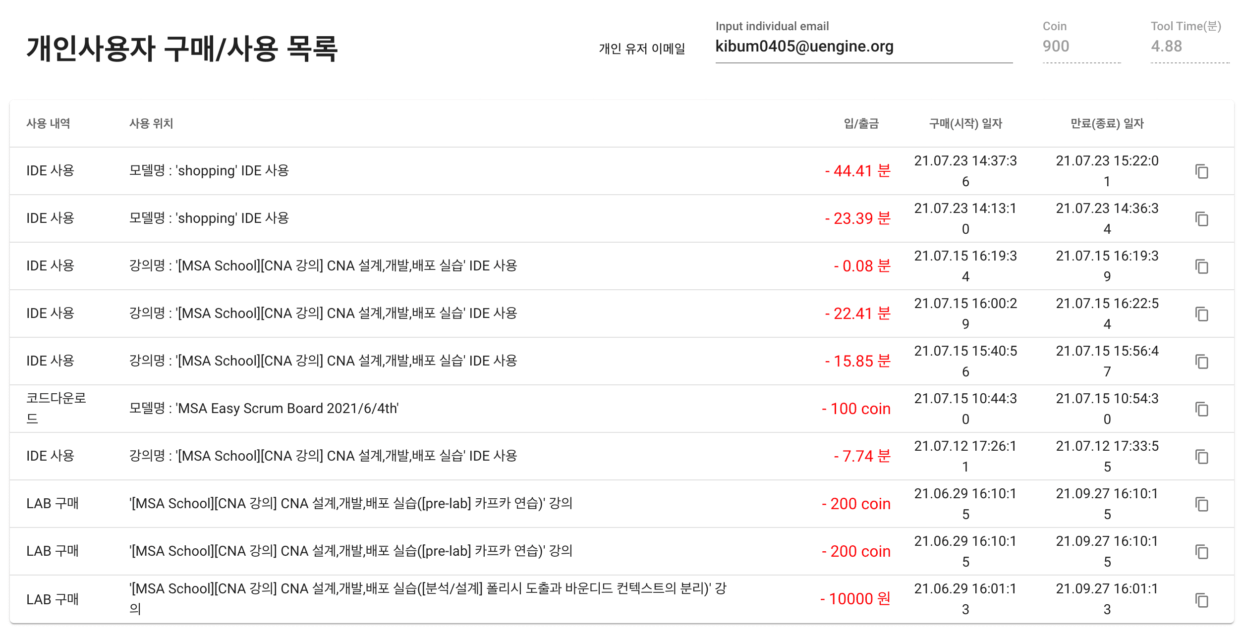Viewport: 1242px width, 631px height.
Task: Sort by 사용 내역 column header
Action: pyautogui.click(x=48, y=123)
